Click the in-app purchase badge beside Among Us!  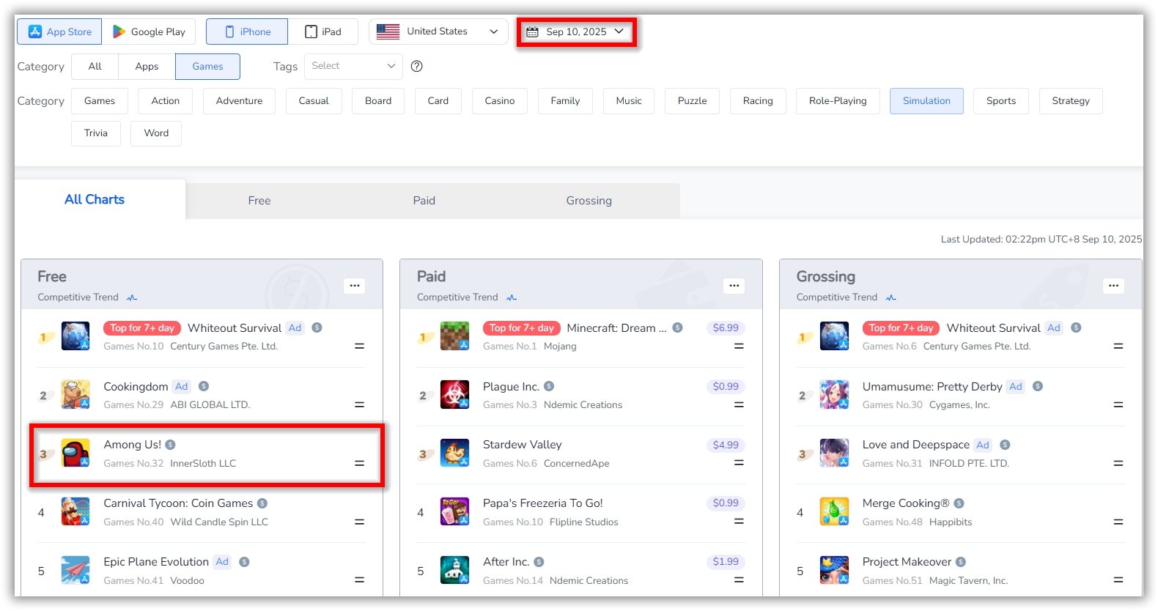coord(170,445)
